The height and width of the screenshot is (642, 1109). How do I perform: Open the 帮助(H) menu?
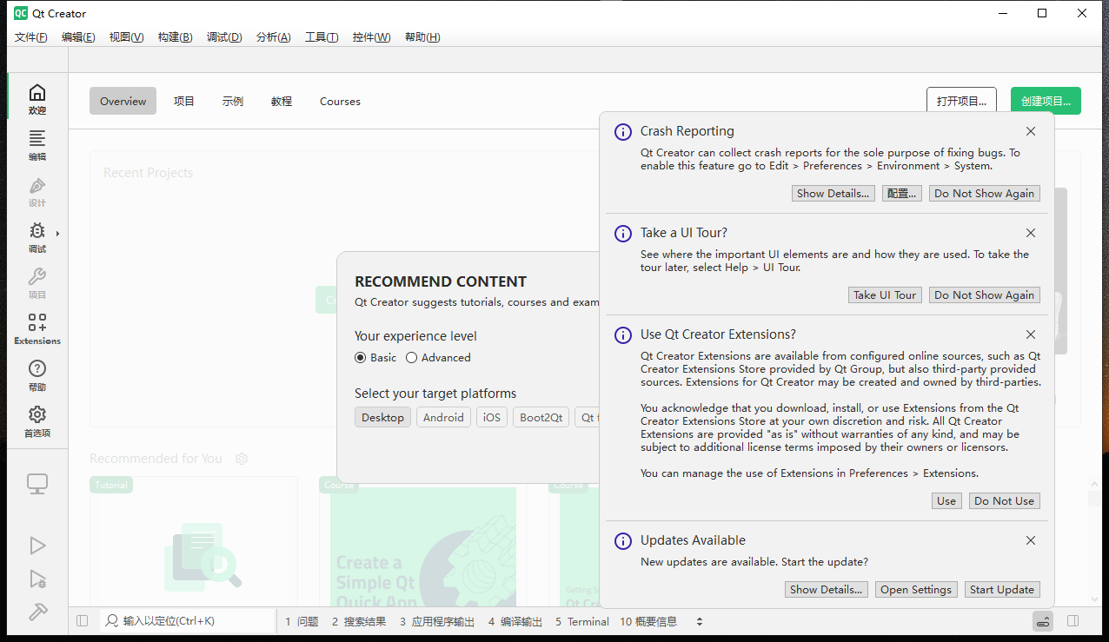422,37
